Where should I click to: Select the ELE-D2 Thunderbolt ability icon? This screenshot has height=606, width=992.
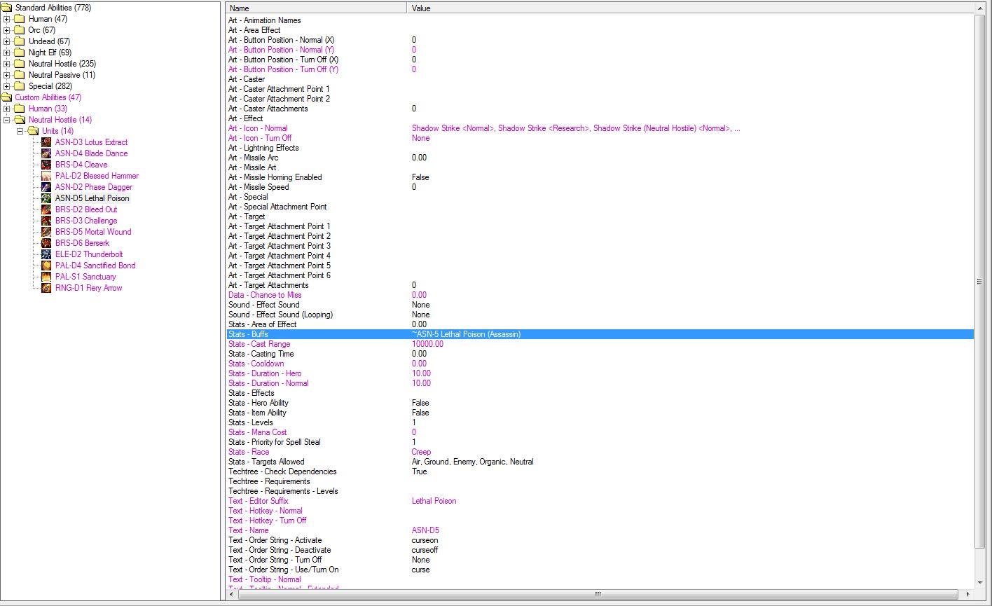click(x=46, y=254)
